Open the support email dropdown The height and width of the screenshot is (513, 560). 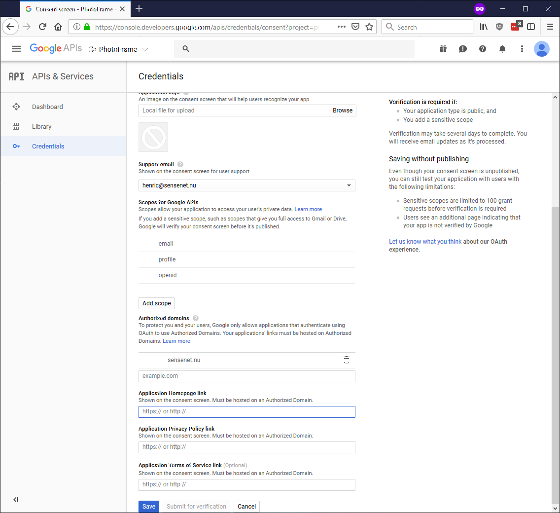247,185
